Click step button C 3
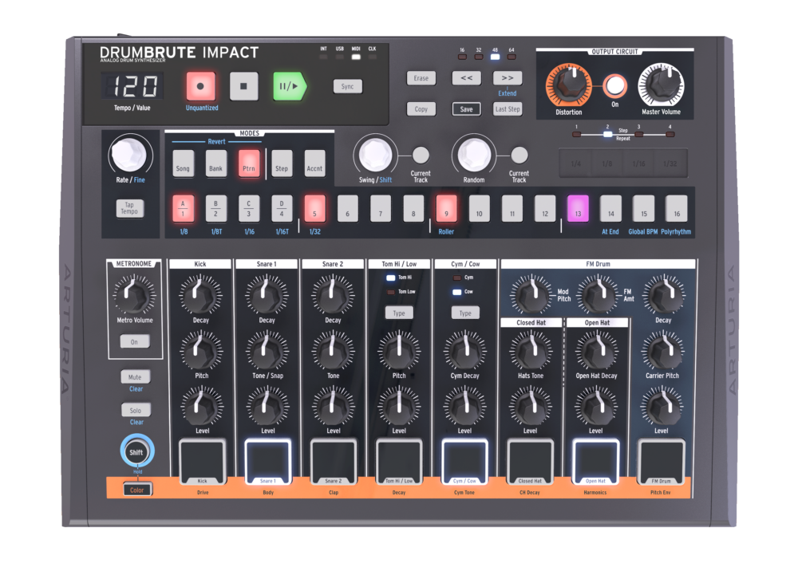This screenshot has width=798, height=567. (x=249, y=208)
